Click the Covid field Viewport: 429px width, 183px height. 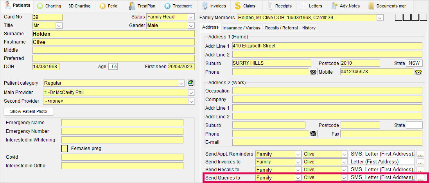[x=122, y=157]
